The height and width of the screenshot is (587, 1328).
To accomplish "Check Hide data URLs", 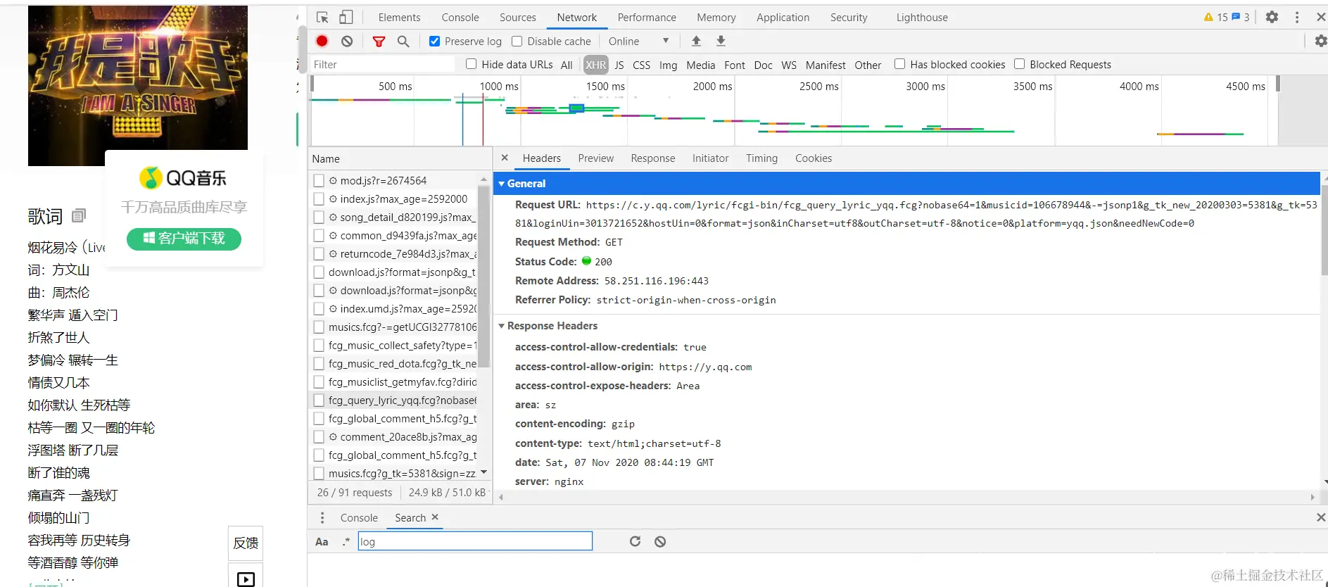I will pyautogui.click(x=472, y=64).
